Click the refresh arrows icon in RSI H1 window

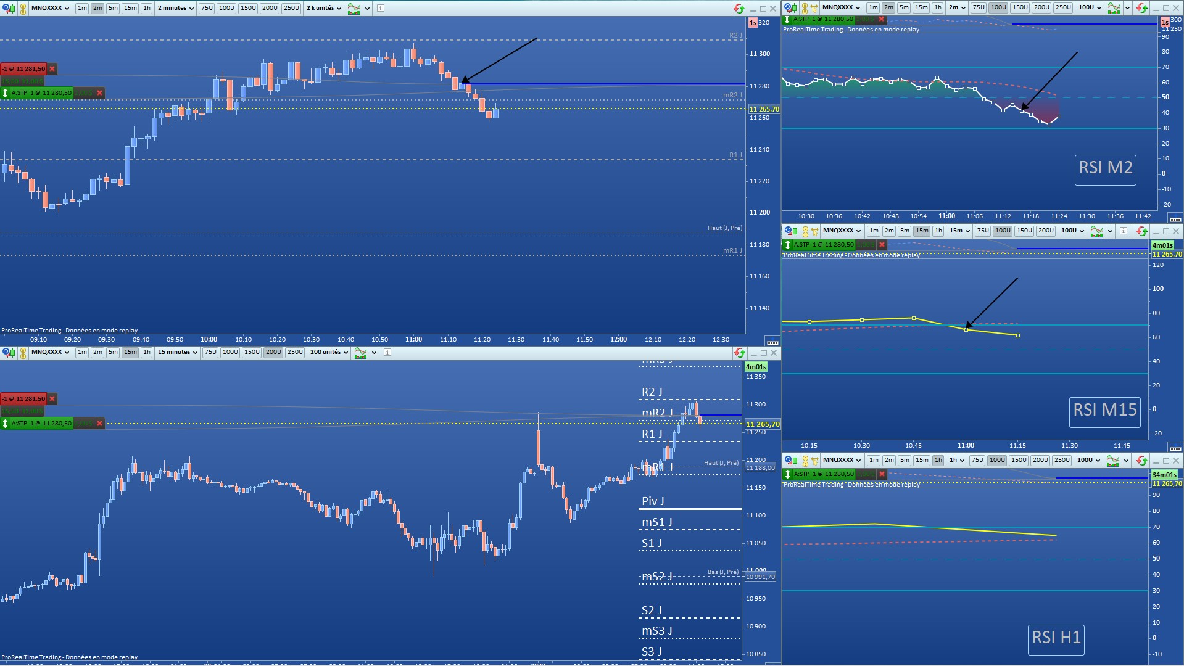click(x=1141, y=461)
